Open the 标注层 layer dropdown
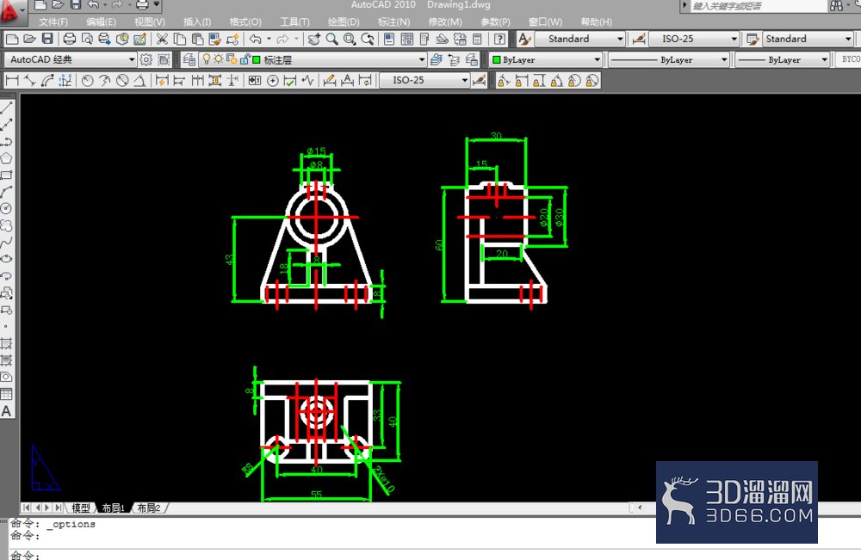Image resolution: width=861 pixels, height=560 pixels. pyautogui.click(x=422, y=59)
